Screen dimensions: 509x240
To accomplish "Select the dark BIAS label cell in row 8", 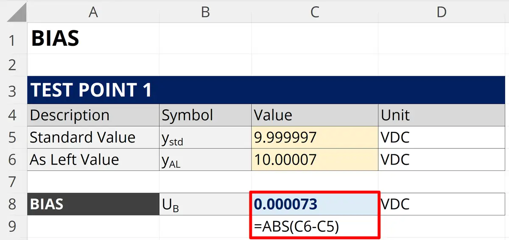I will point(93,204).
